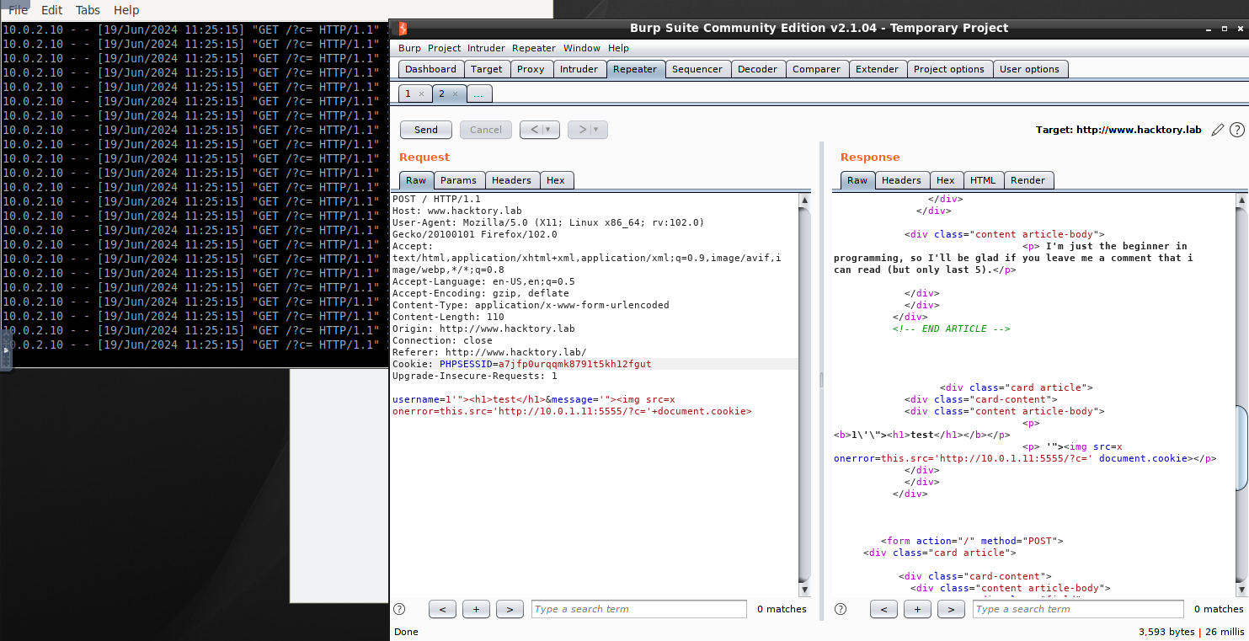Click the Response pane scrollbar thumb
This screenshot has height=641, width=1249.
click(x=1241, y=448)
